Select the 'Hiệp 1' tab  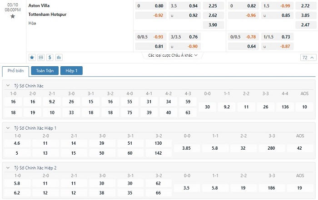pos(72,71)
